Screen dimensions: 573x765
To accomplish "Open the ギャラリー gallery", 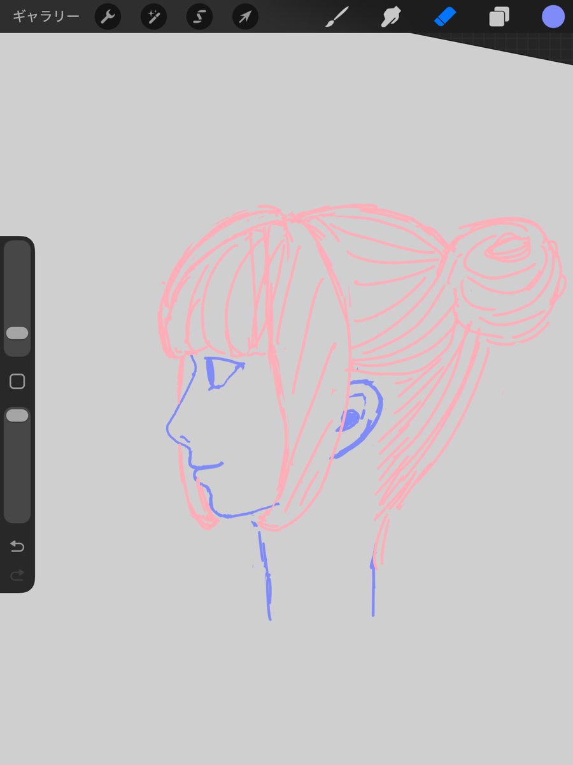I will (x=46, y=17).
